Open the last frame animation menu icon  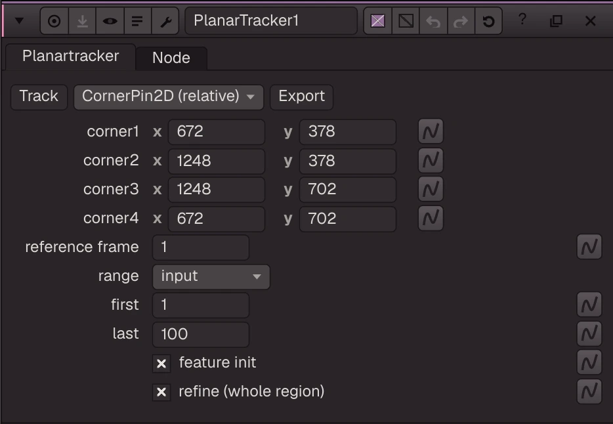point(589,333)
